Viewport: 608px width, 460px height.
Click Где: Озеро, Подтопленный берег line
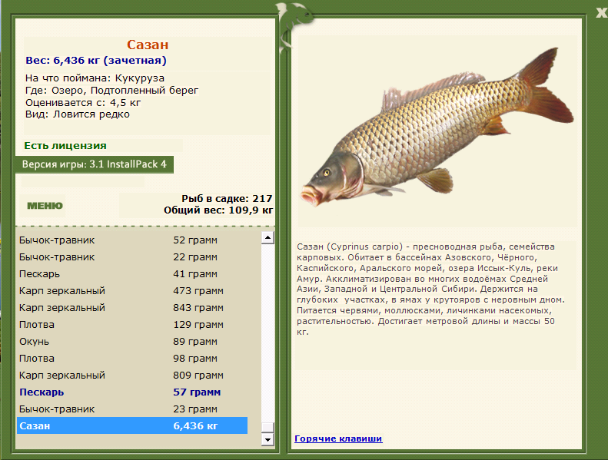tap(111, 91)
